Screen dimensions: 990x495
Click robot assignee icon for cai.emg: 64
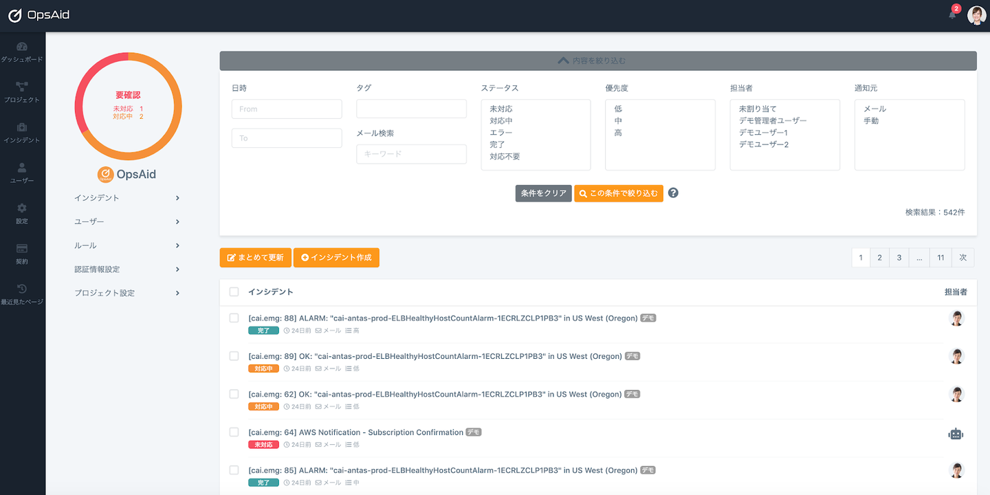tap(956, 434)
